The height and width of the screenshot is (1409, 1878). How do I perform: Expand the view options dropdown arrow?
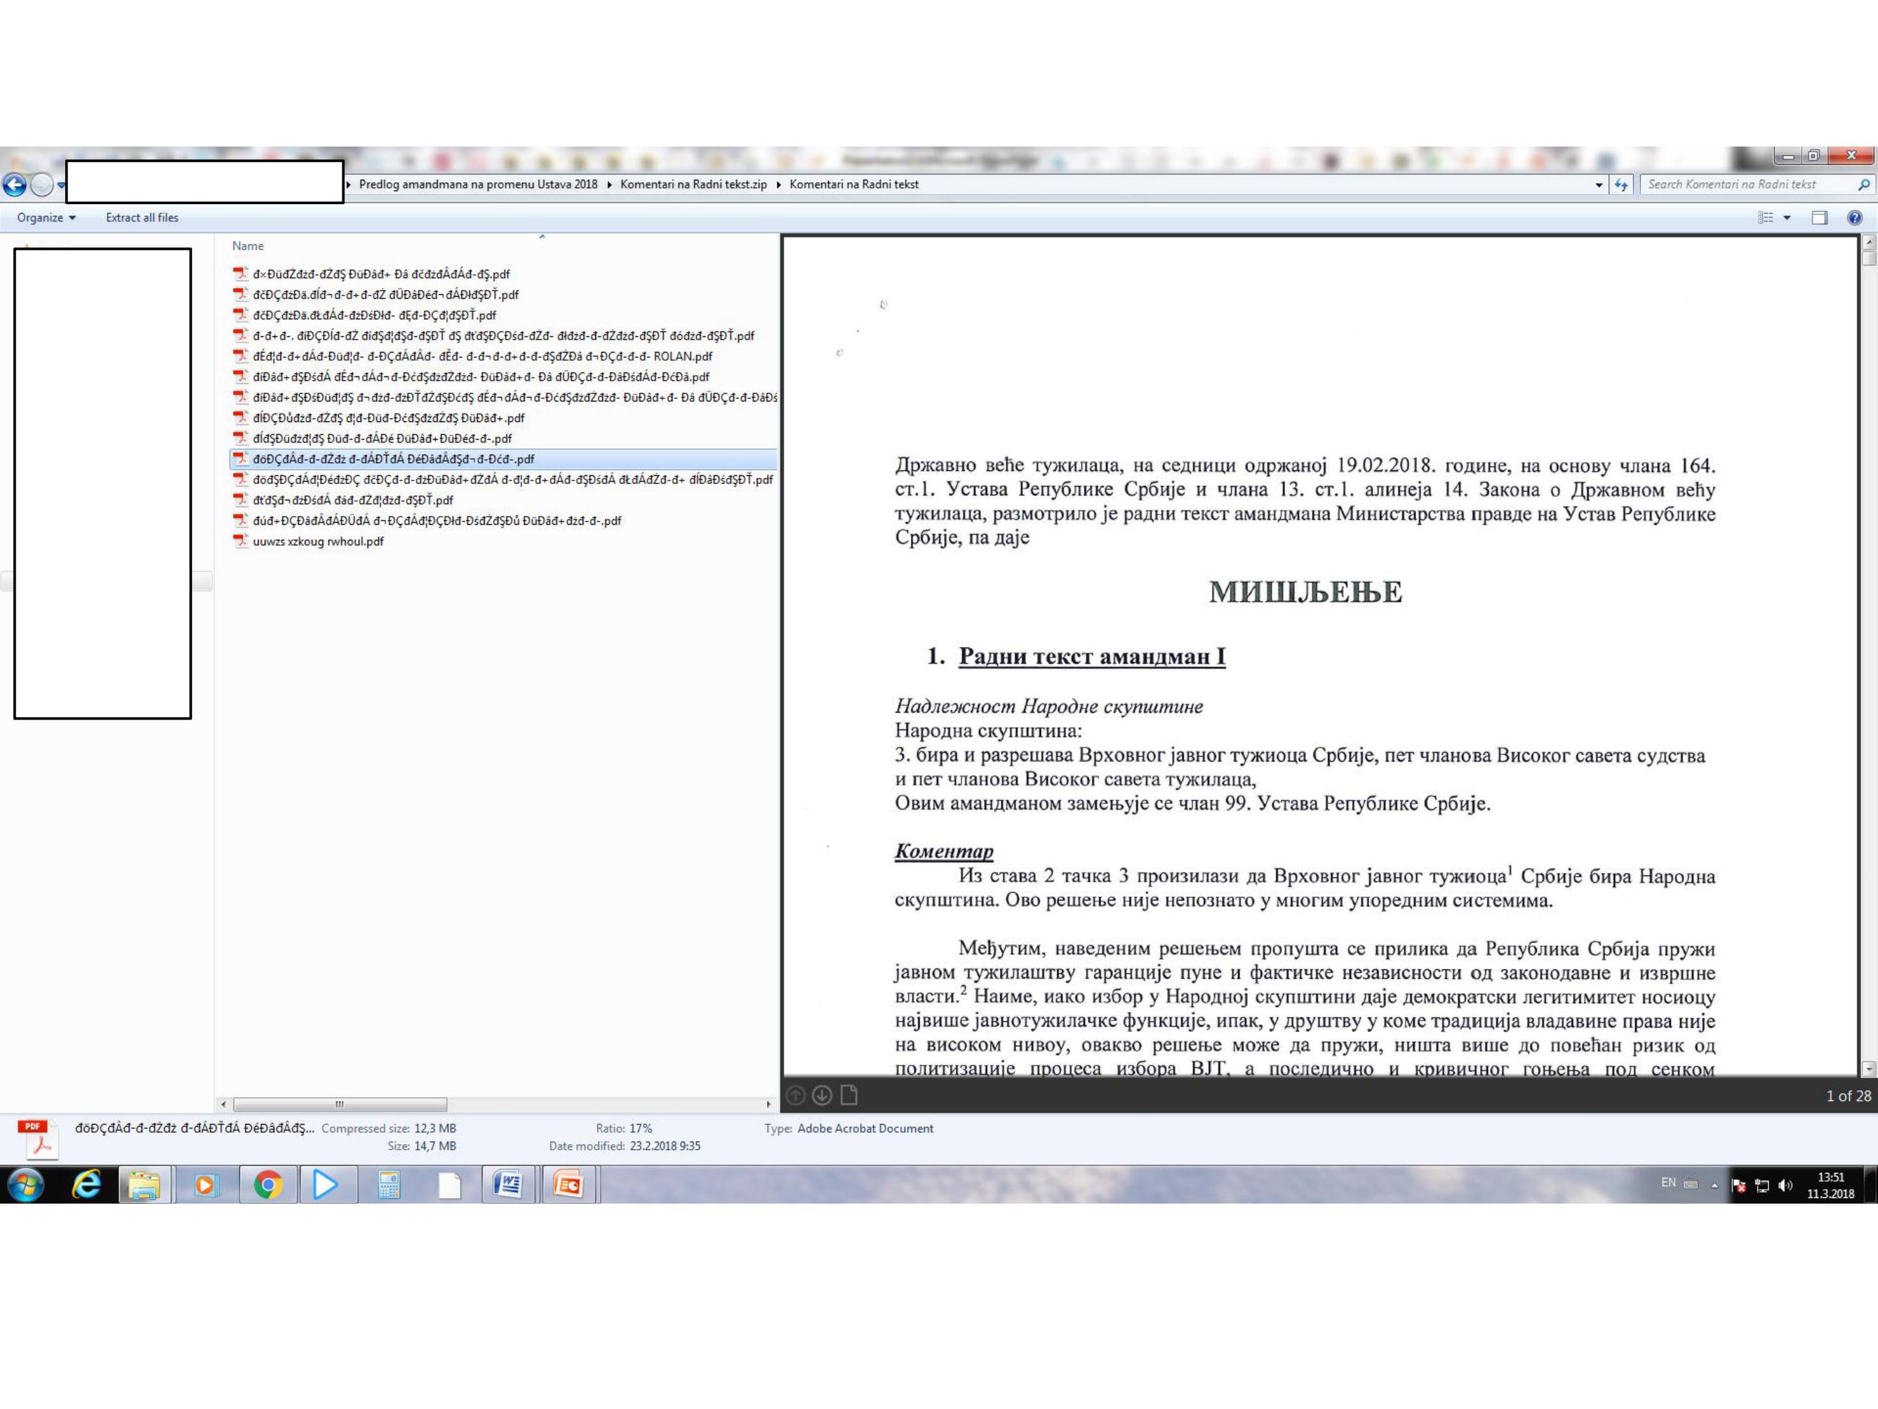1787,219
